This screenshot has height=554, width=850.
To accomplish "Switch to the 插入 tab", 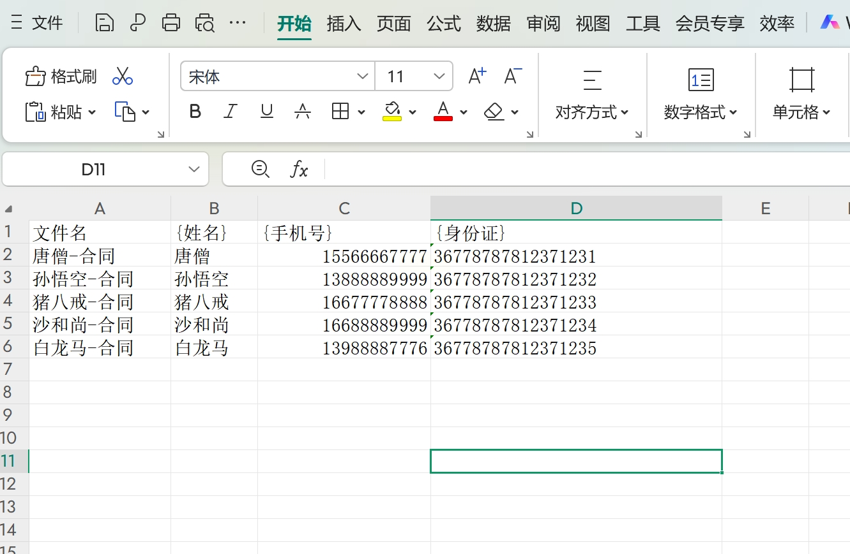I will click(x=344, y=24).
